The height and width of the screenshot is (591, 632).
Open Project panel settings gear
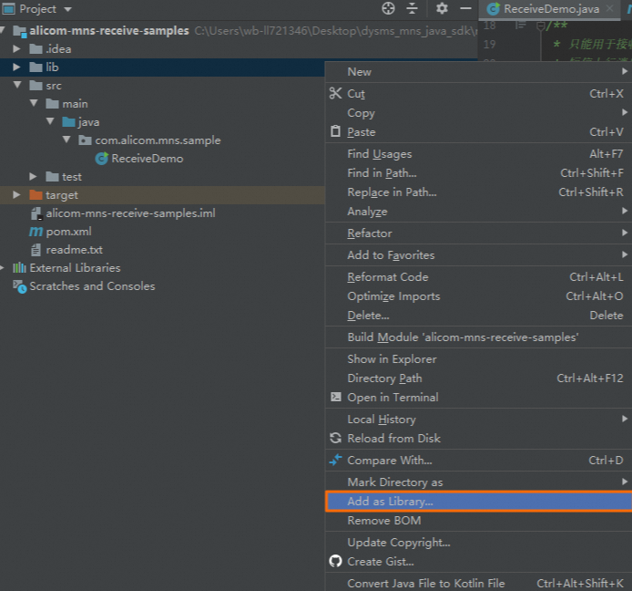442,8
